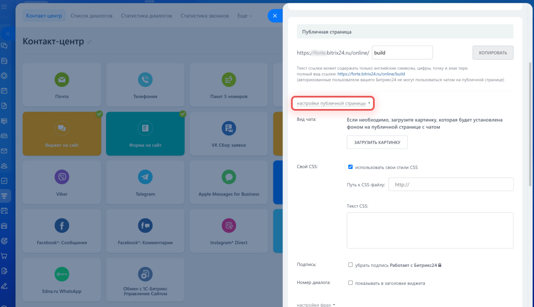The height and width of the screenshot is (307, 534).
Task: Open the Пакет 5 номеров card
Action: [x=229, y=85]
